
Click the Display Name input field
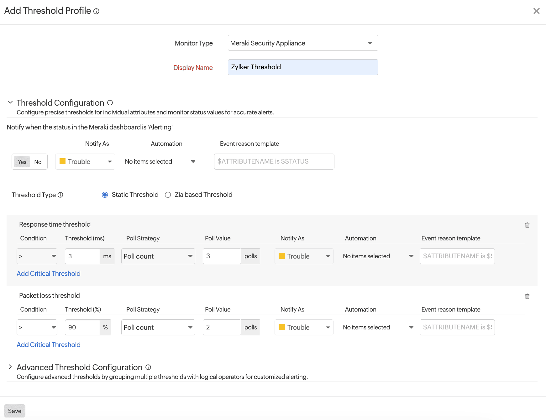point(303,67)
